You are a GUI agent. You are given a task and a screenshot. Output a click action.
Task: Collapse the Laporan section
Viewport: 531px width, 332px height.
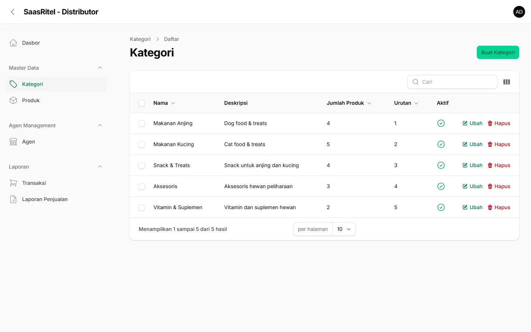pyautogui.click(x=100, y=167)
